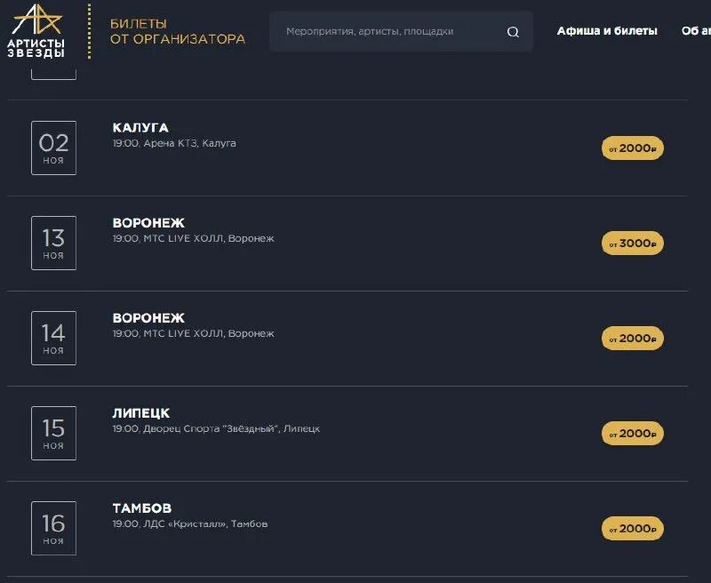Buy Тамбов tickets from 2000₽
Image resolution: width=711 pixels, height=583 pixels.
[633, 529]
